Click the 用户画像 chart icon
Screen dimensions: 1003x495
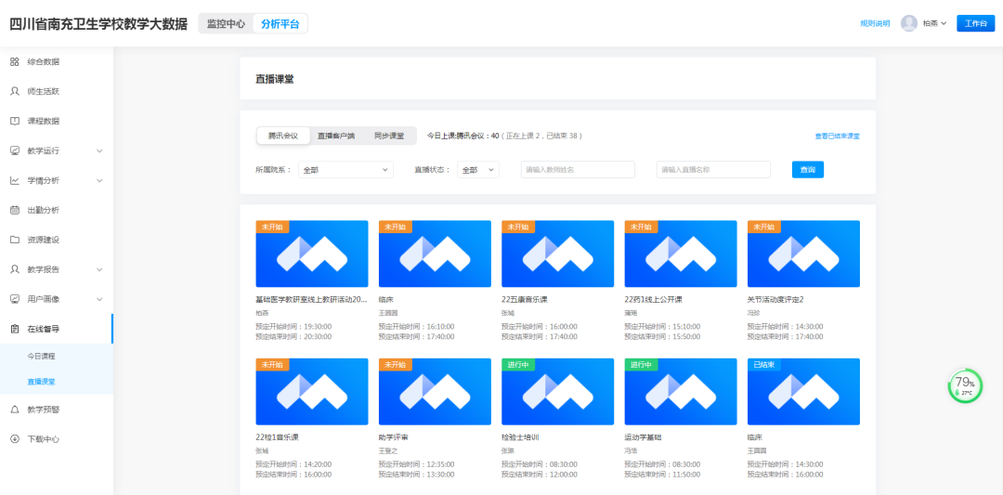[15, 299]
